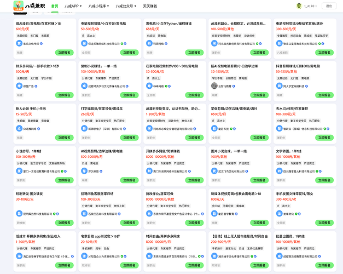
Task: Click the 260元/天 salary text
Action: 88,114
